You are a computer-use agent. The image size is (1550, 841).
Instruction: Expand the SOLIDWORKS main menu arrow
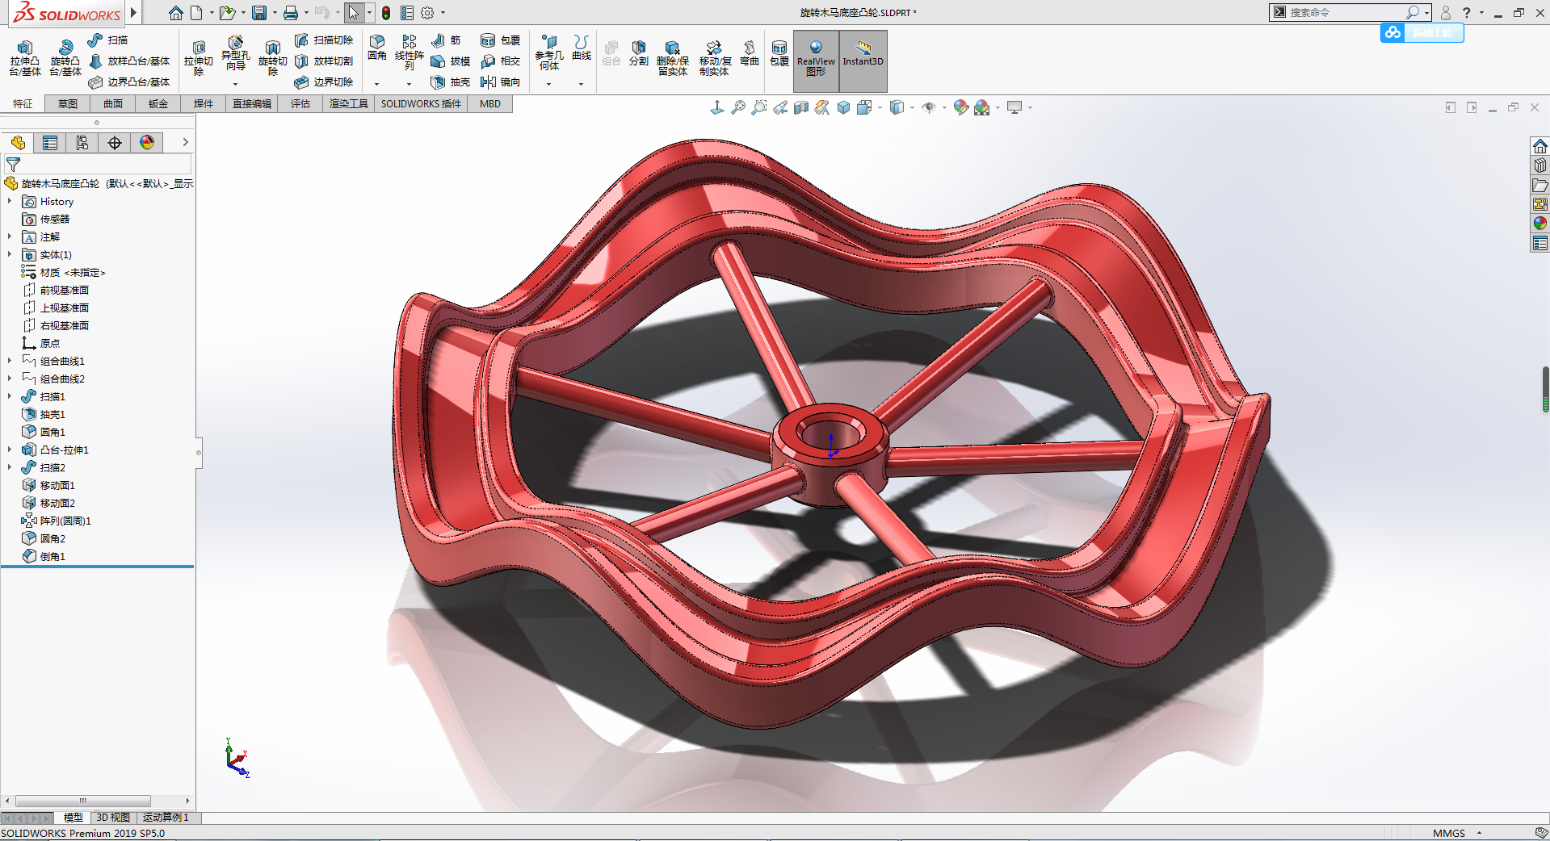coord(134,13)
